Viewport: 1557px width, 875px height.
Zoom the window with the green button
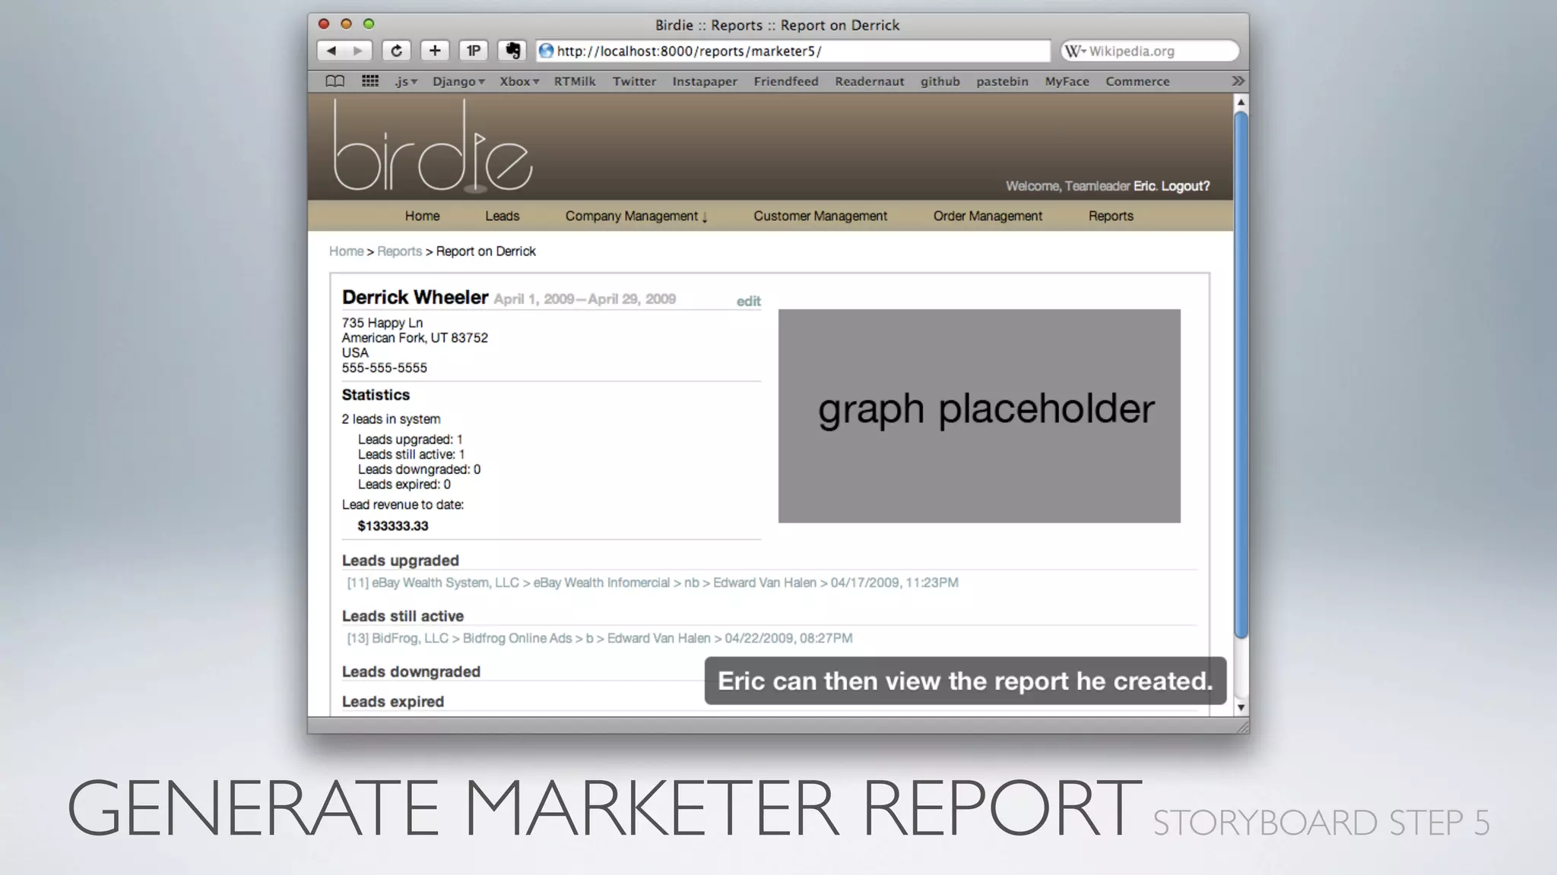[x=369, y=24]
